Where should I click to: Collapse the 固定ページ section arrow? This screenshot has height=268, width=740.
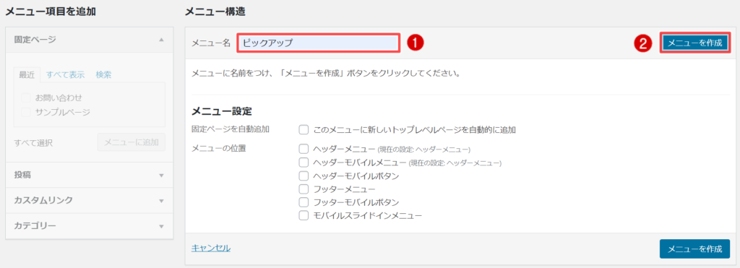tap(161, 40)
